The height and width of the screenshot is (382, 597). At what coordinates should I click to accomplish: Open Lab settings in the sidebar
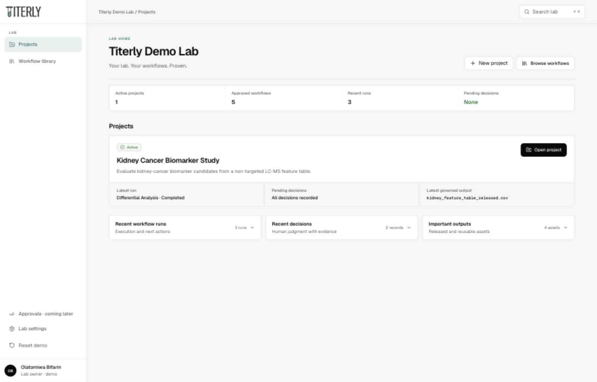43,329
